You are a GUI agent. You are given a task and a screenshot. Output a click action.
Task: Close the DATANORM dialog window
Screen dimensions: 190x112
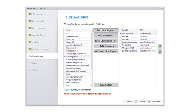(161, 8)
